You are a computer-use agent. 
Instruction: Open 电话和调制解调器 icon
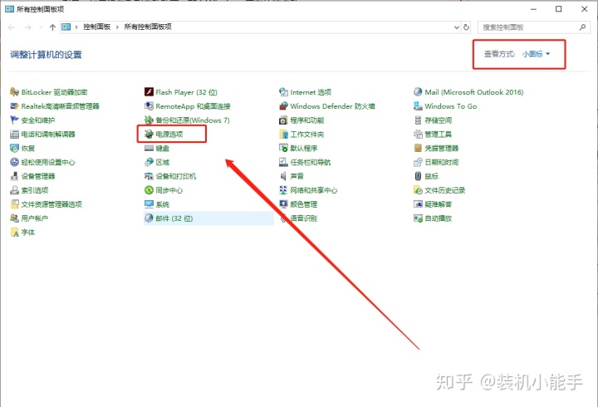14,135
